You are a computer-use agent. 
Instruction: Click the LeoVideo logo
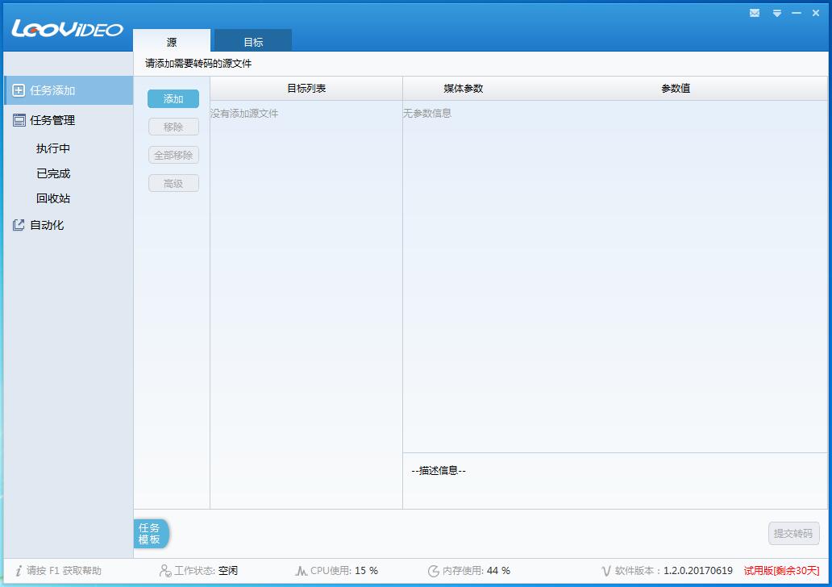(x=67, y=28)
